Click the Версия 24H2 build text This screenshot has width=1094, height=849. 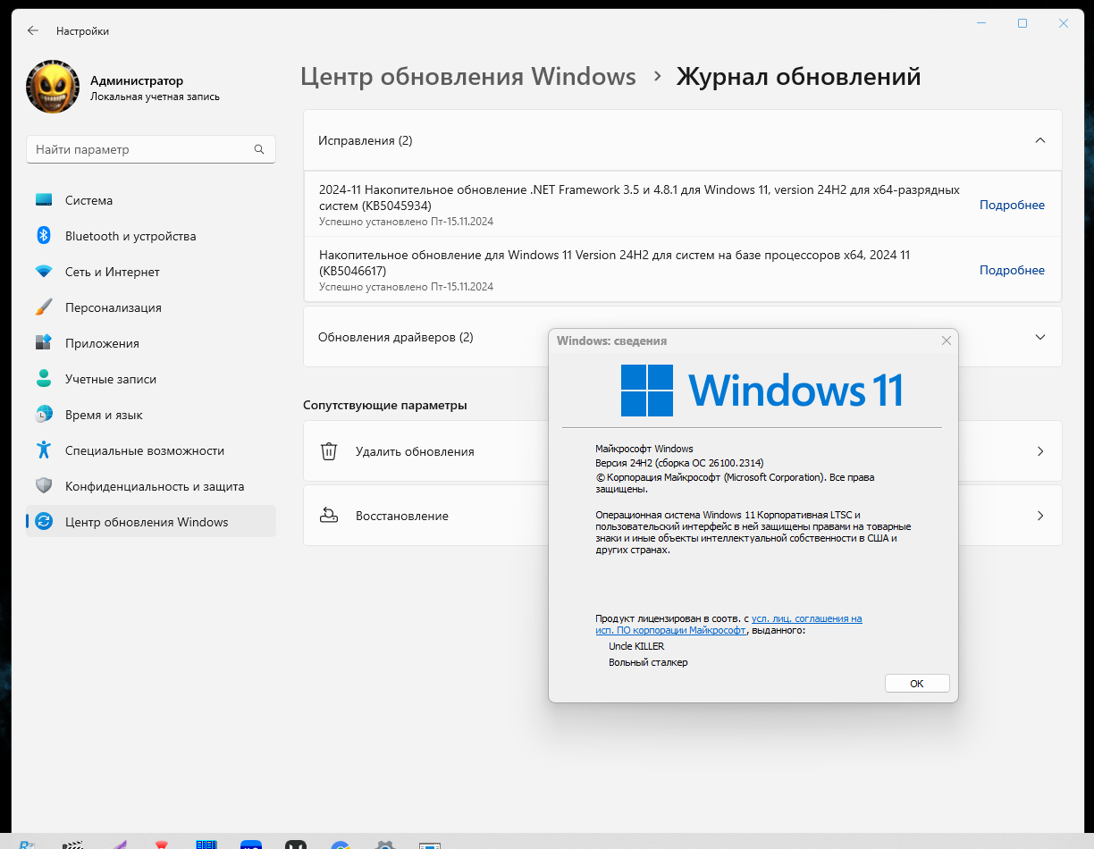point(677,464)
